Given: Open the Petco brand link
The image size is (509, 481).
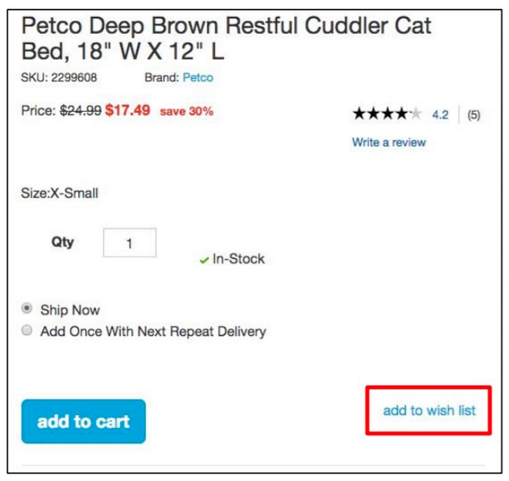Looking at the screenshot, I should 197,77.
